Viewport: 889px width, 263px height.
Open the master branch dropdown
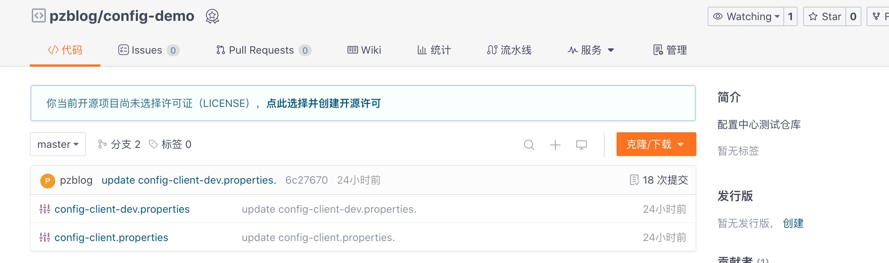point(58,144)
